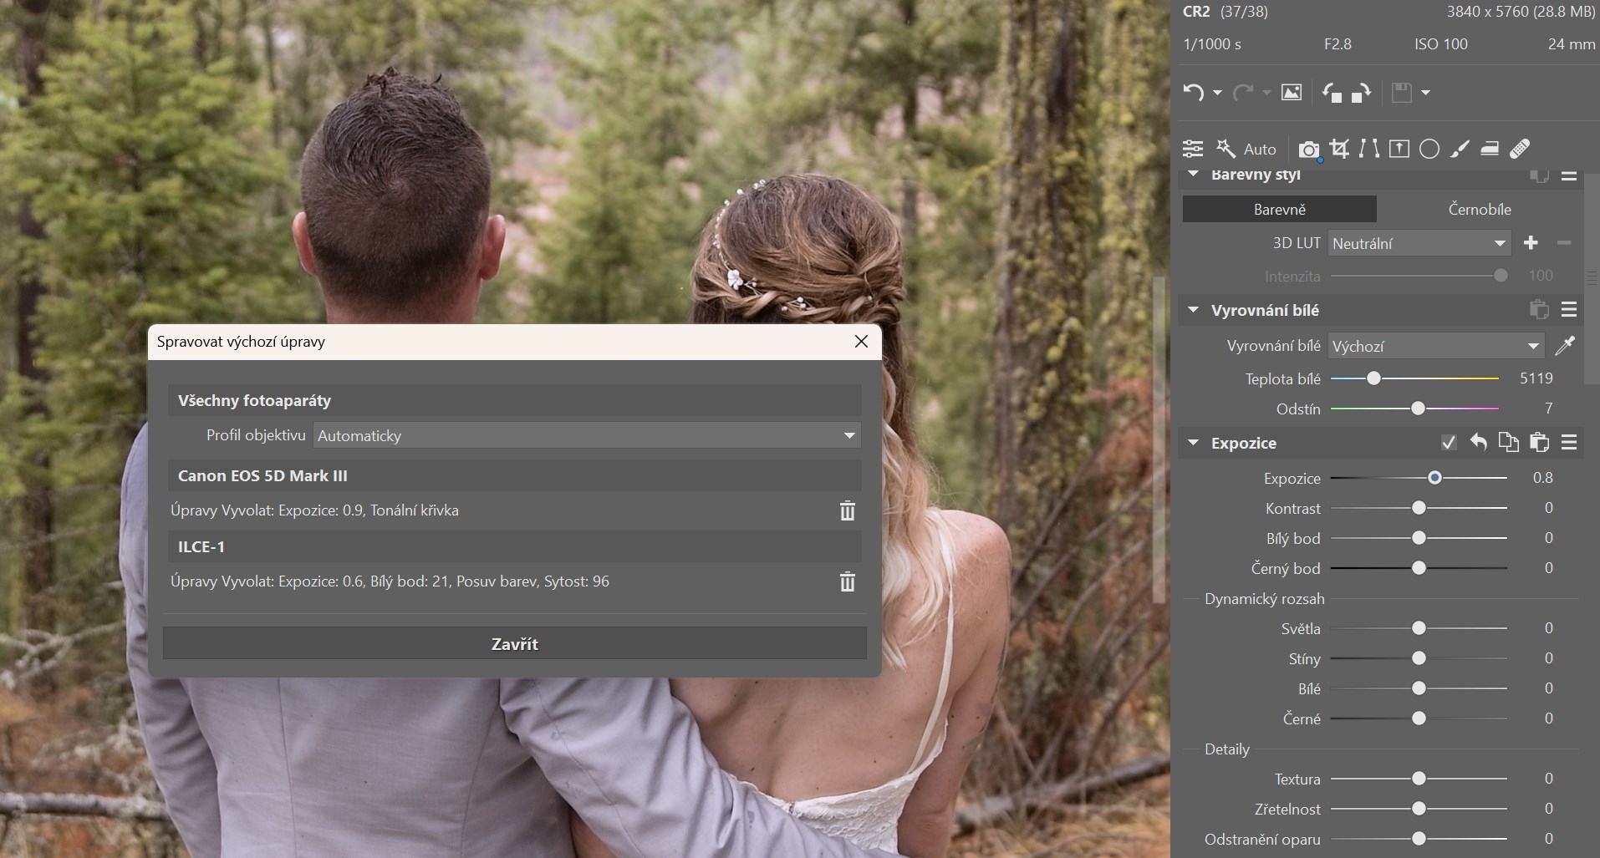Click the undo arrow icon
The image size is (1600, 858).
pyautogui.click(x=1194, y=93)
